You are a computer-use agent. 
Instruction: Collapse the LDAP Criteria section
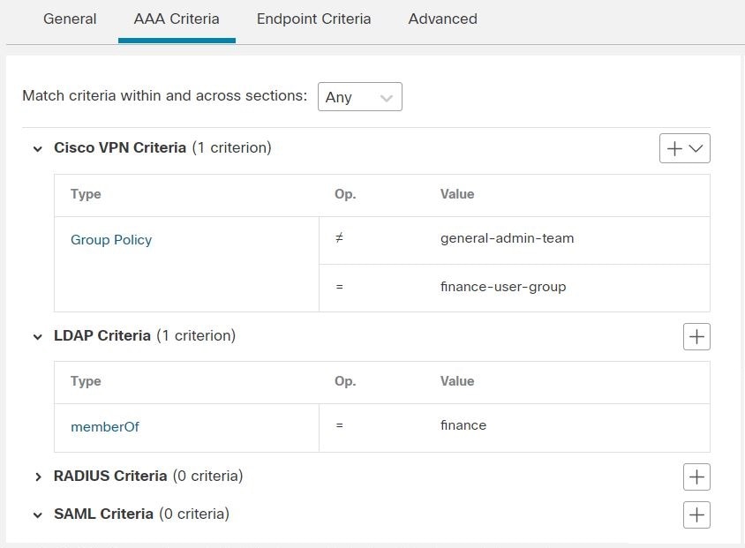38,337
